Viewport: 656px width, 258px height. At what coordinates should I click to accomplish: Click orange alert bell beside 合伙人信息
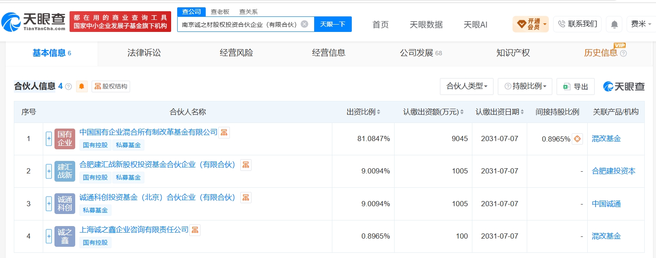[x=82, y=86]
